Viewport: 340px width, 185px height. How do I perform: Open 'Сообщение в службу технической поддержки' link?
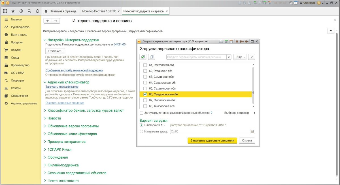[74, 70]
